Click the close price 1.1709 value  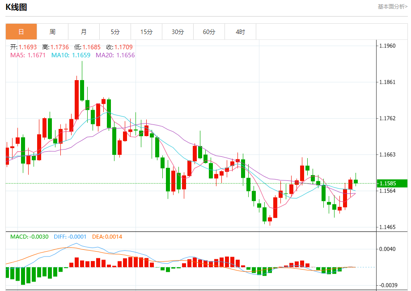click(x=123, y=47)
